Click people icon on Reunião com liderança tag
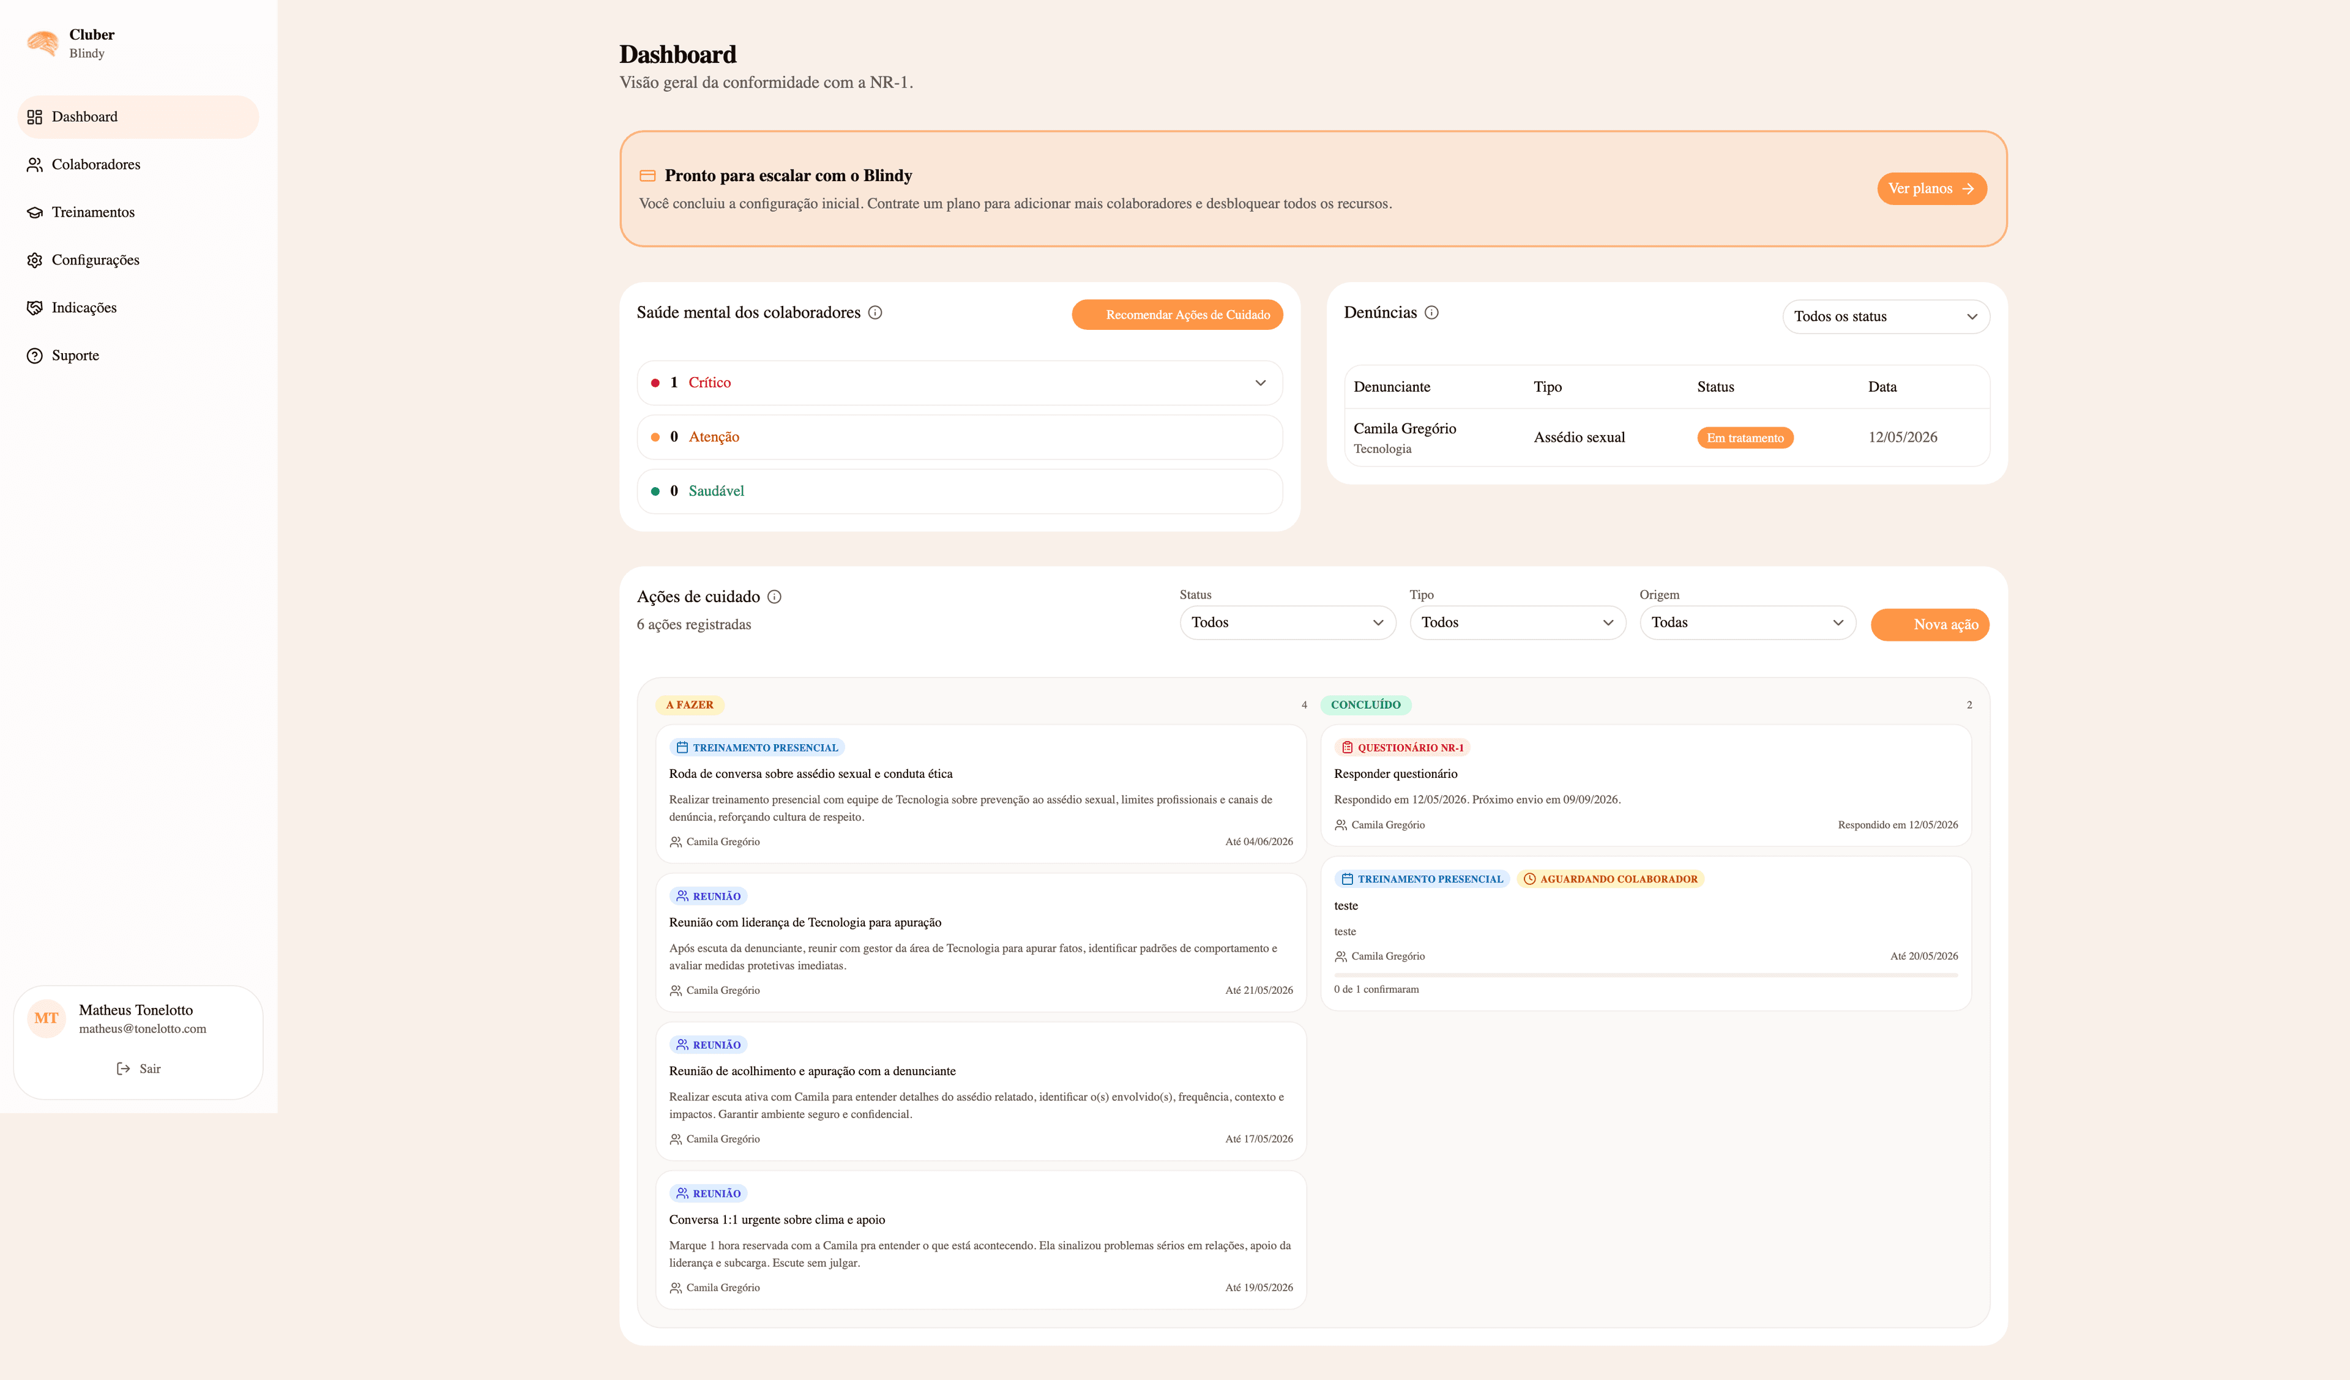The width and height of the screenshot is (2350, 1380). [682, 896]
